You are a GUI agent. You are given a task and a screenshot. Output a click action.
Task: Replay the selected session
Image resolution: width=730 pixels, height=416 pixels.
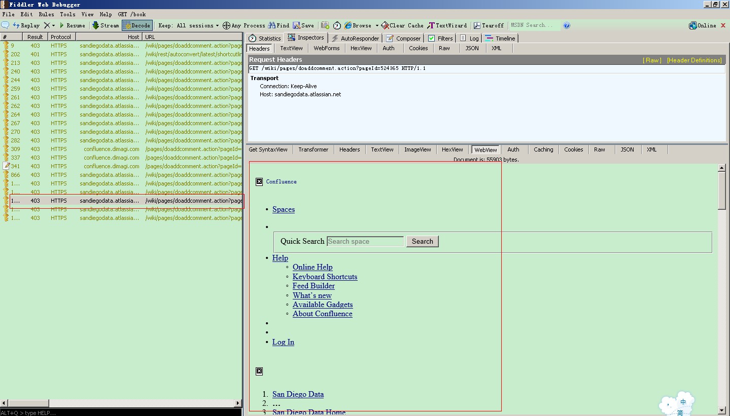(x=26, y=25)
